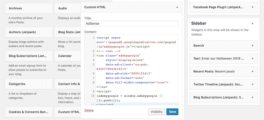
Task: Open the Search sidebar widget title
Action: point(199,46)
